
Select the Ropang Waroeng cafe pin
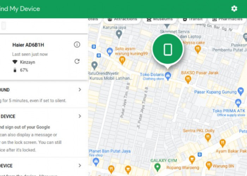pos(192,160)
